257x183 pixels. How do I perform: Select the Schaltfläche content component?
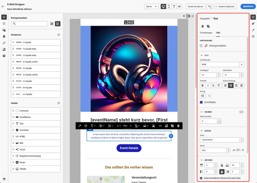tap(36, 117)
